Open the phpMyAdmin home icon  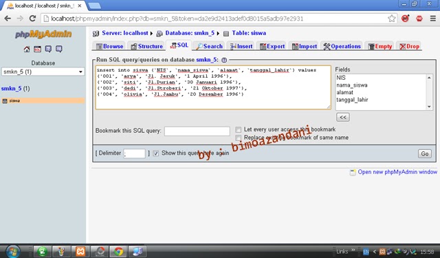tap(27, 49)
